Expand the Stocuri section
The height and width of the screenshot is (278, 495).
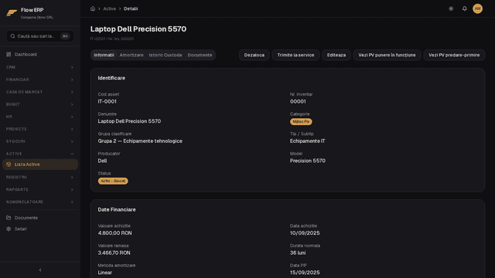click(40, 141)
